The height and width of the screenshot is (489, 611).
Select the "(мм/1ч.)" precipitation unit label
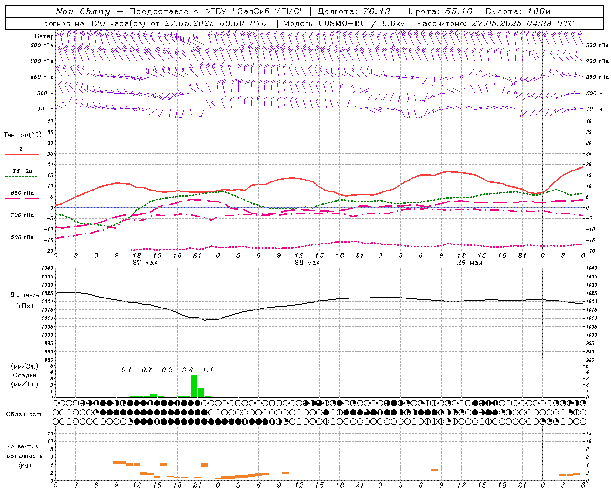coord(24,384)
